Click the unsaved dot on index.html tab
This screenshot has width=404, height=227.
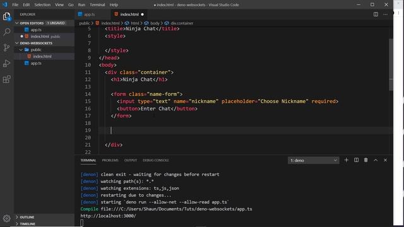coord(142,15)
